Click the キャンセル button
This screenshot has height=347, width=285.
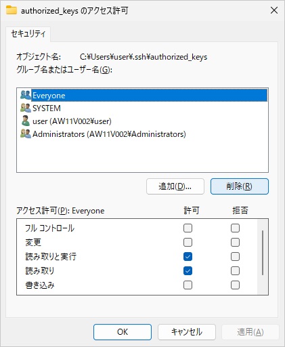click(x=187, y=332)
